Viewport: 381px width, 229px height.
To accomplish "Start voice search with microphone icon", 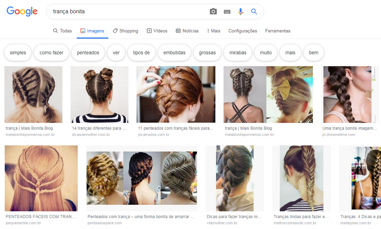I will (x=240, y=12).
